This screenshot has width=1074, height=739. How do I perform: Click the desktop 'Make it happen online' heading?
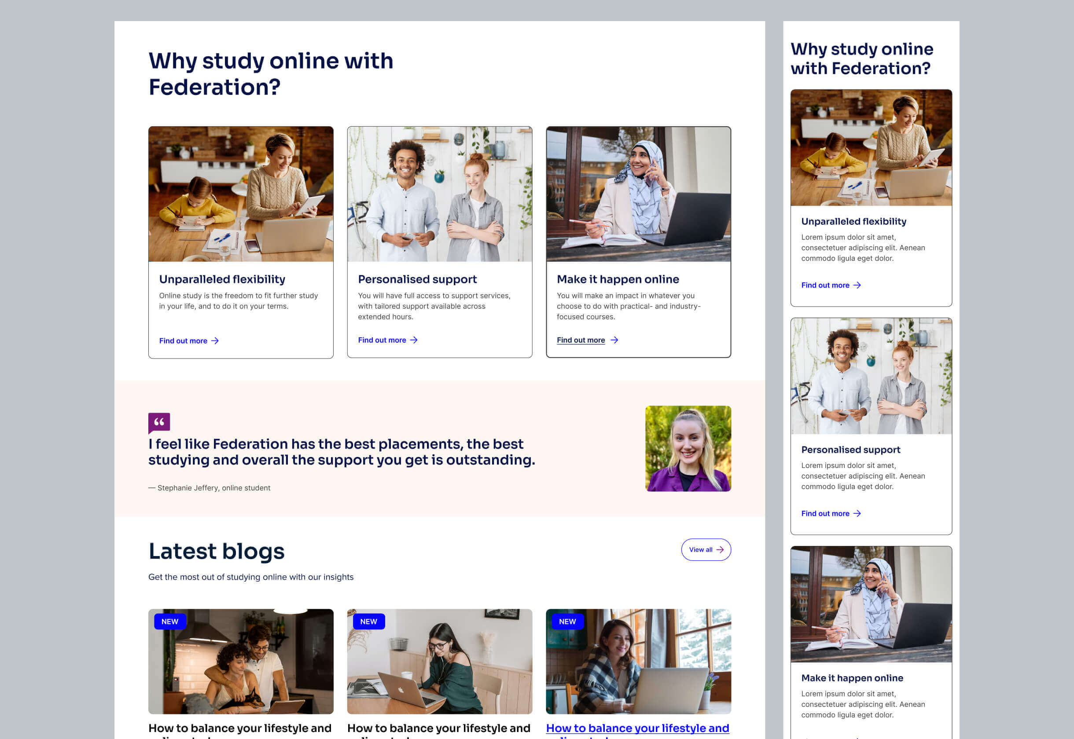(618, 279)
